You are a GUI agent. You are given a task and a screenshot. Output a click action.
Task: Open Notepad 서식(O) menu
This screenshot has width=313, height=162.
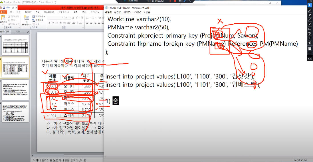coord(127,12)
